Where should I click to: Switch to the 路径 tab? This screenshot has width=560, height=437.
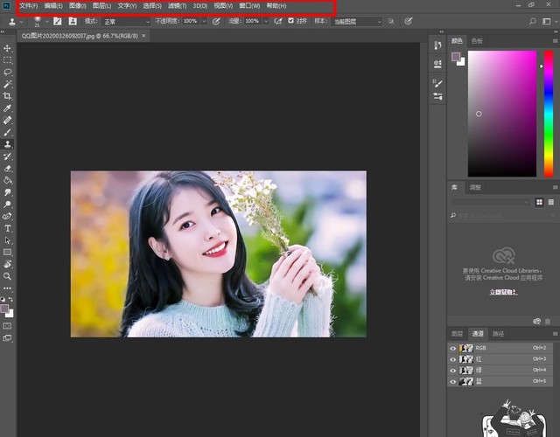click(499, 334)
